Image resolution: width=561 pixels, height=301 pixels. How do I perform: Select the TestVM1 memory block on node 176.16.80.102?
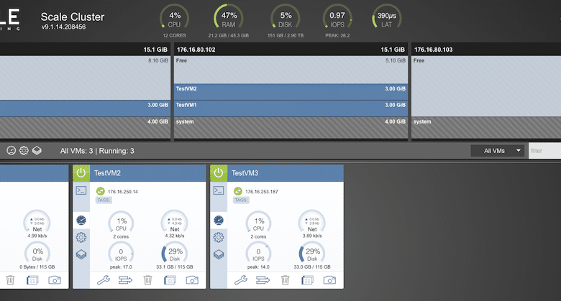click(291, 108)
